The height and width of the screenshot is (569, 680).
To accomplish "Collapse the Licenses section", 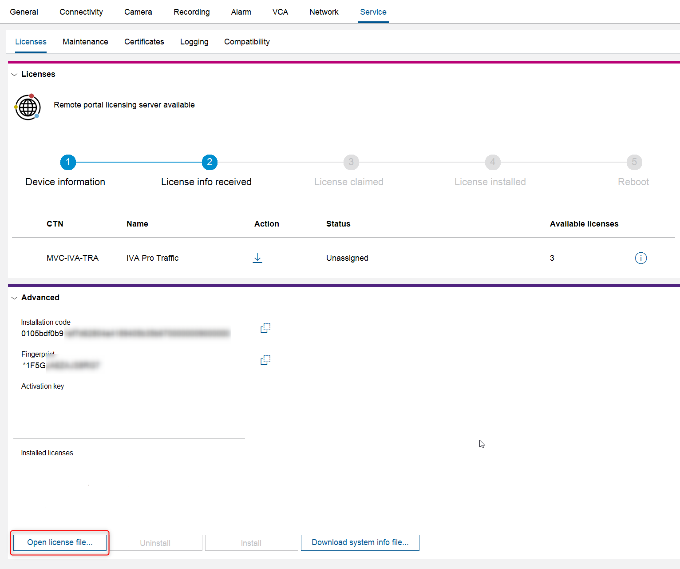I will (x=14, y=74).
